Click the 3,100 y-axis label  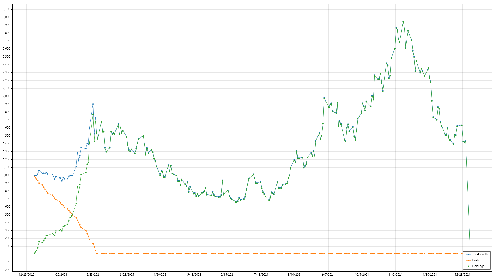tap(6, 9)
